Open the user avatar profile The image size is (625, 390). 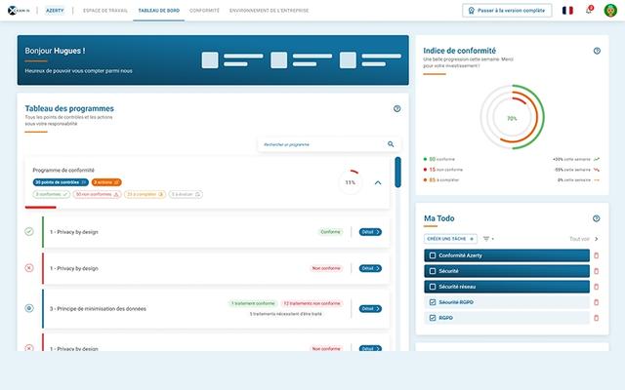[611, 10]
